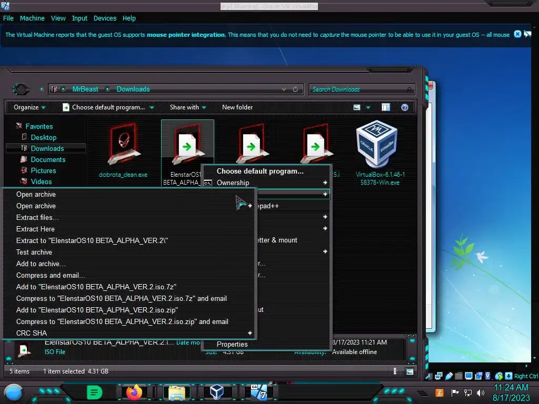Click the VirtualBox display status icon
The width and height of the screenshot is (539, 404).
click(468, 376)
